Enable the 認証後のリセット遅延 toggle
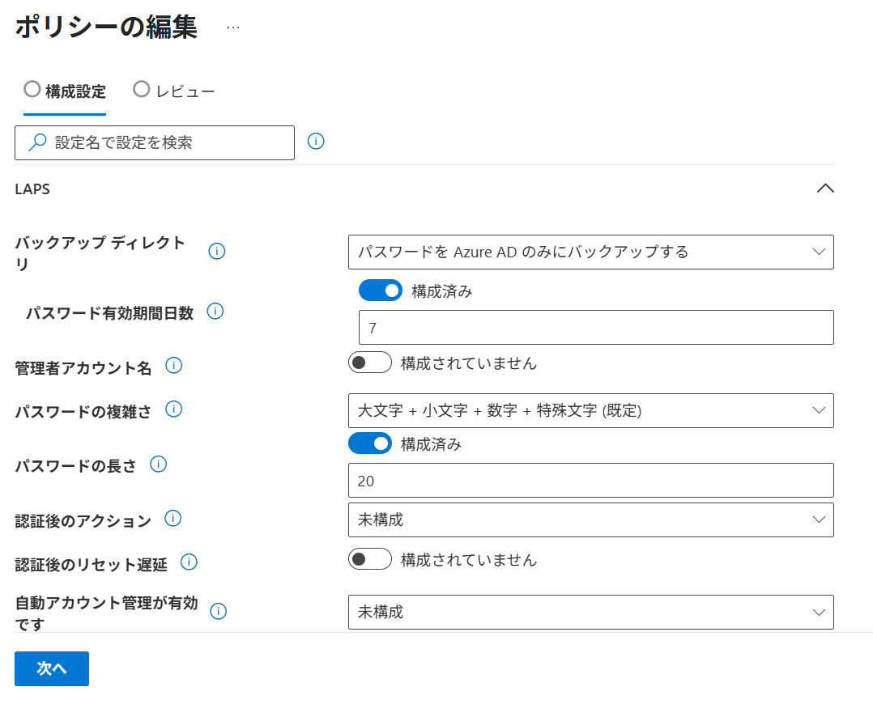Screen dimensions: 873x704 click(370, 559)
